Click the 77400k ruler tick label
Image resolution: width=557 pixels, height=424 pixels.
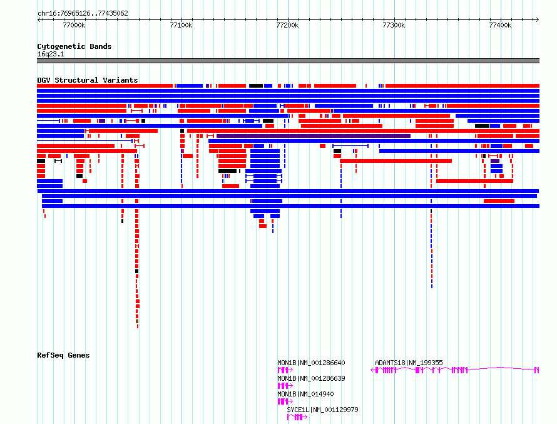coord(500,25)
